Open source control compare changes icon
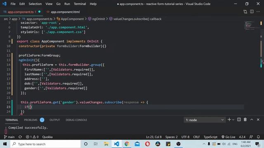This screenshot has height=148, width=264. pos(245,12)
